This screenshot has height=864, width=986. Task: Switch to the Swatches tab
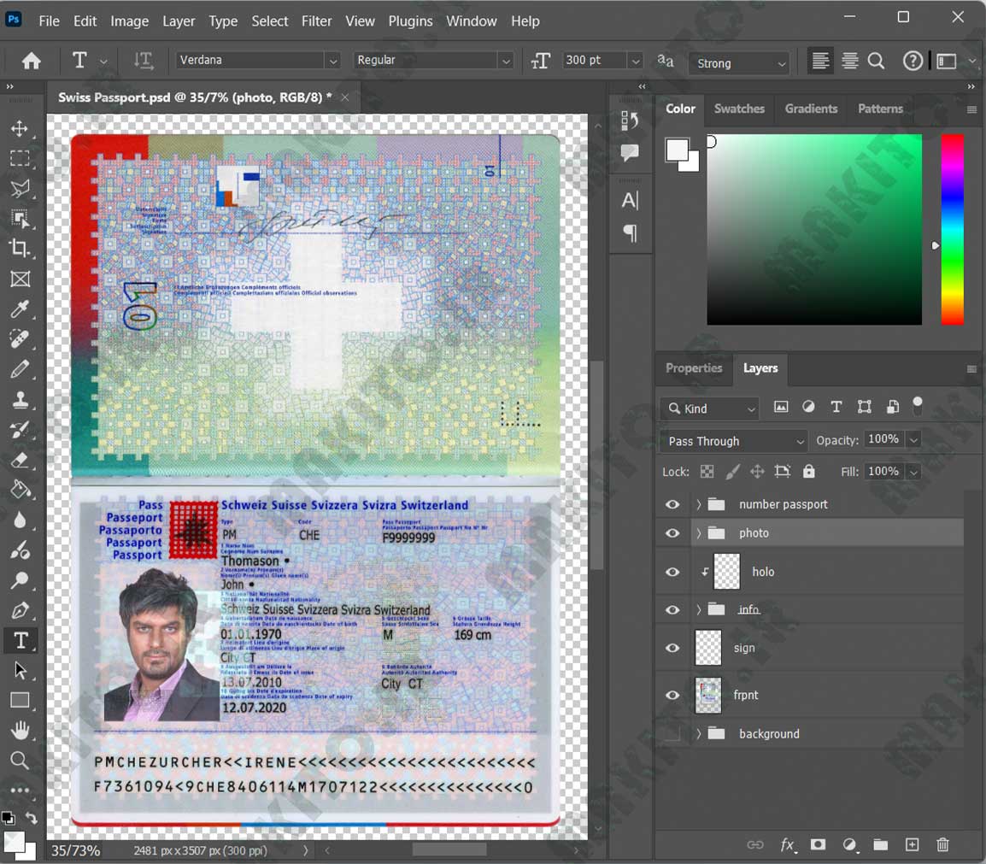pos(739,109)
